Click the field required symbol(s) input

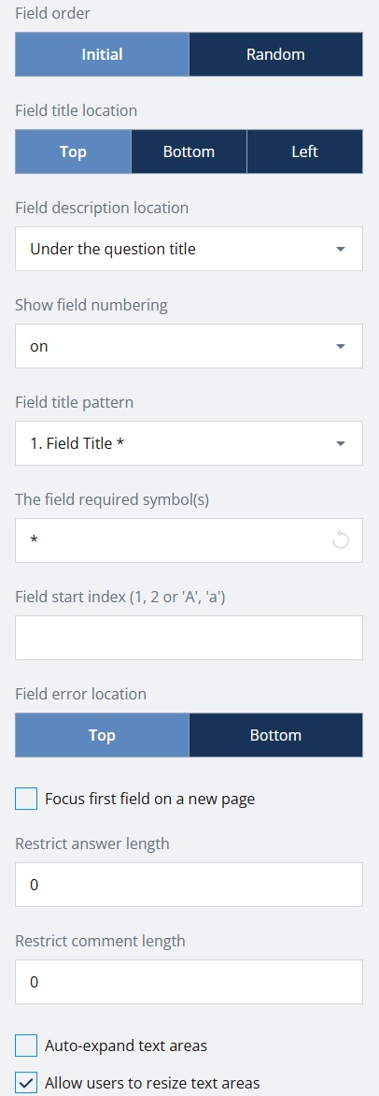(x=175, y=541)
